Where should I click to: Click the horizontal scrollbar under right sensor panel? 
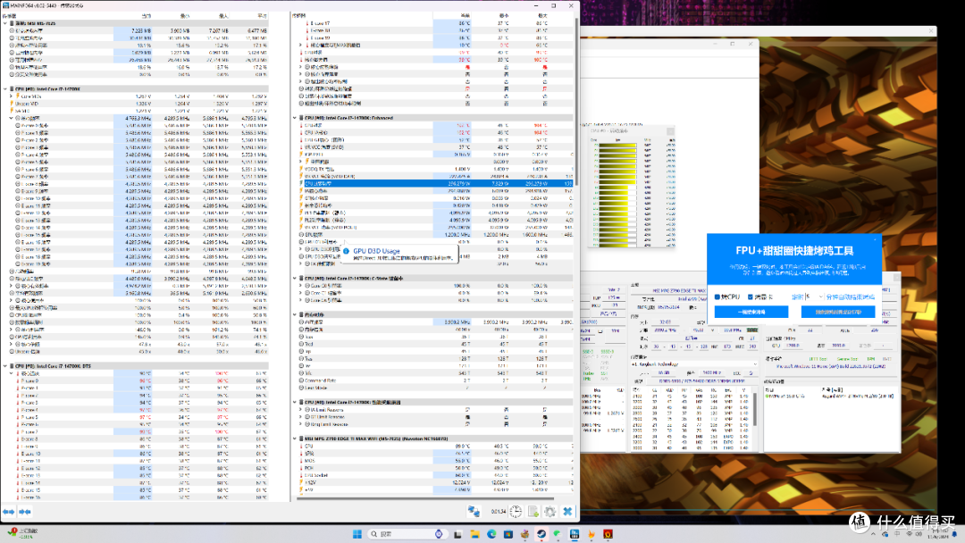[424, 498]
